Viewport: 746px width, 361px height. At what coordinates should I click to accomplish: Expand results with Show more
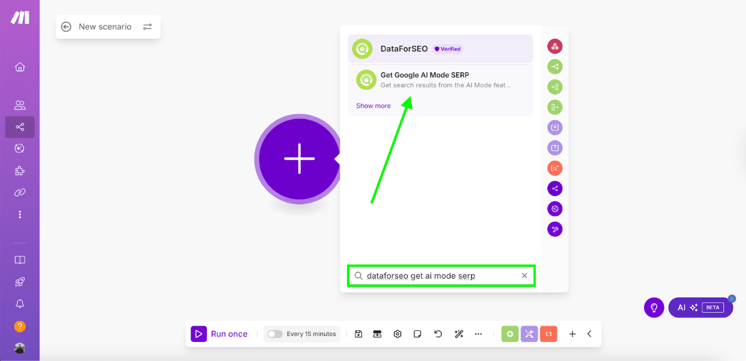[373, 105]
